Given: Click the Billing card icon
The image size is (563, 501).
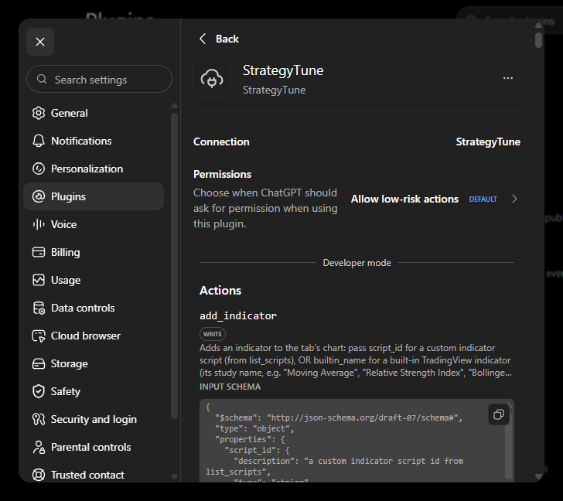Looking at the screenshot, I should [x=39, y=252].
